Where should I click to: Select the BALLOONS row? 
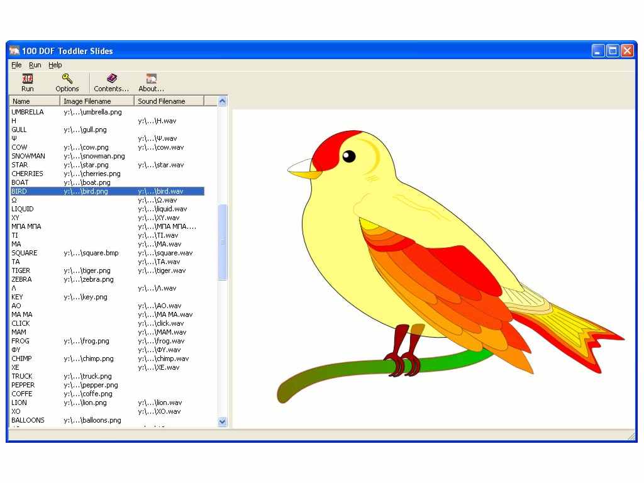click(x=107, y=420)
